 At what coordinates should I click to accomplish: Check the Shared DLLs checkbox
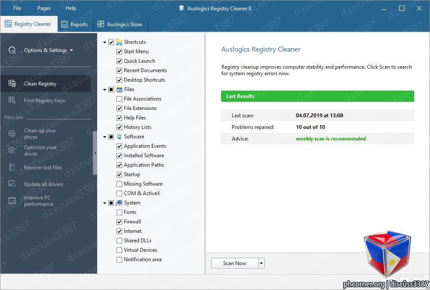tap(119, 241)
